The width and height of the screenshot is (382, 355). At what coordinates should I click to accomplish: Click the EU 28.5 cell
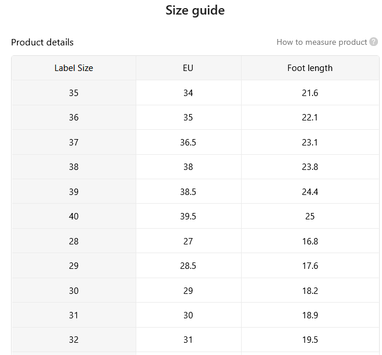coord(188,265)
